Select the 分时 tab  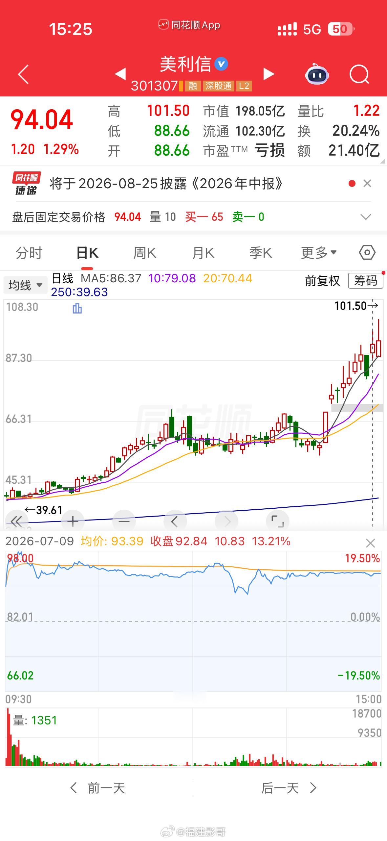coord(29,253)
